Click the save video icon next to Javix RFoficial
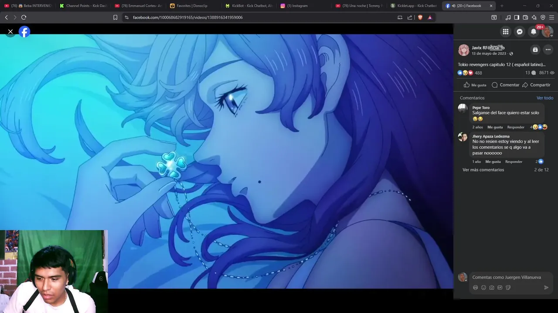Image resolution: width=558 pixels, height=313 pixels. point(535,50)
